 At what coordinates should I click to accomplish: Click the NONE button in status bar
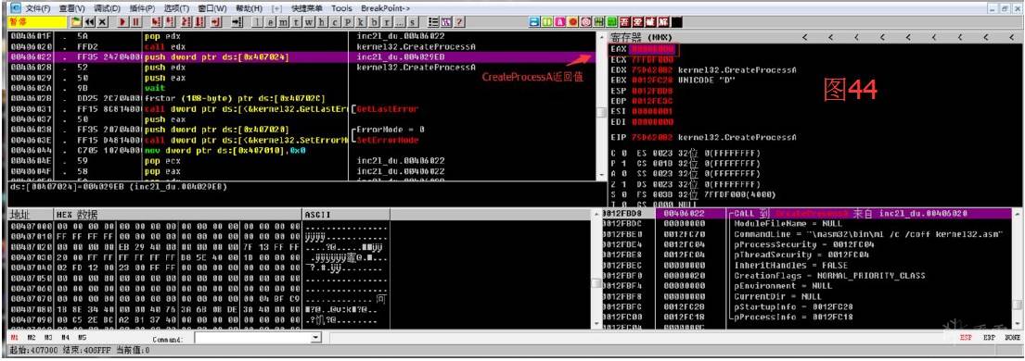click(1013, 338)
